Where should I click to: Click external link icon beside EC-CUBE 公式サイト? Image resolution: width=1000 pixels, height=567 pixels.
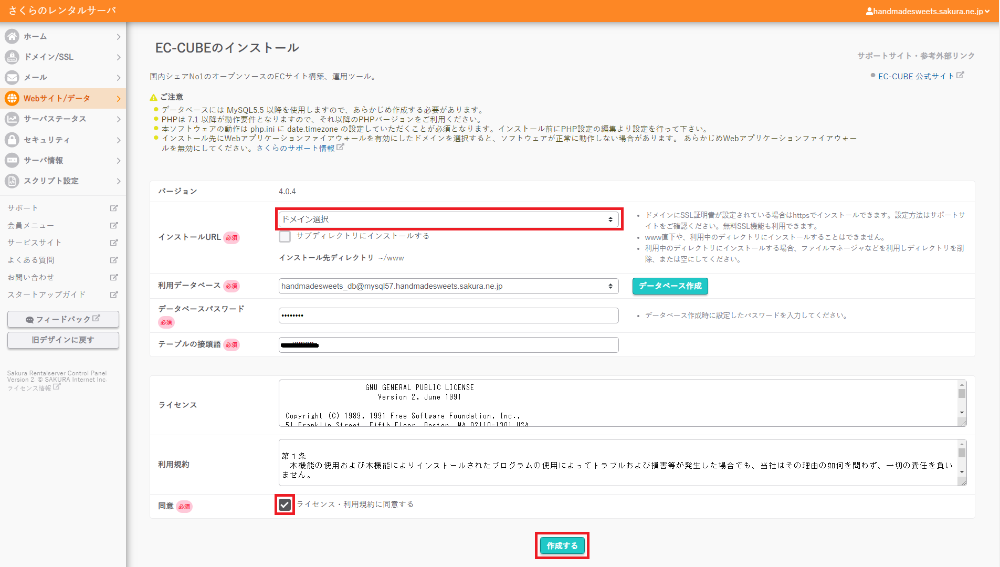[x=960, y=75]
